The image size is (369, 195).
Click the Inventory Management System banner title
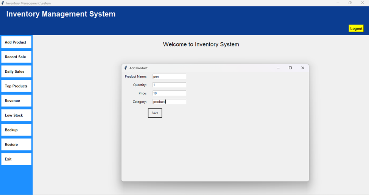(61, 14)
